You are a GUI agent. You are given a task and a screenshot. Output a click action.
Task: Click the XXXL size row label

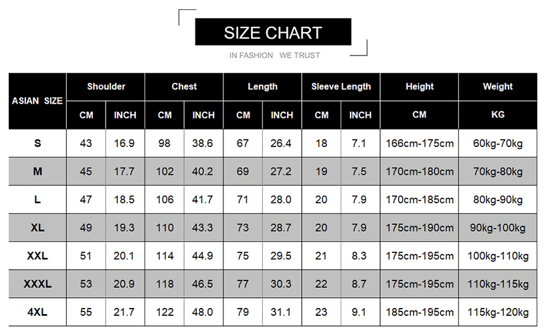coord(37,284)
